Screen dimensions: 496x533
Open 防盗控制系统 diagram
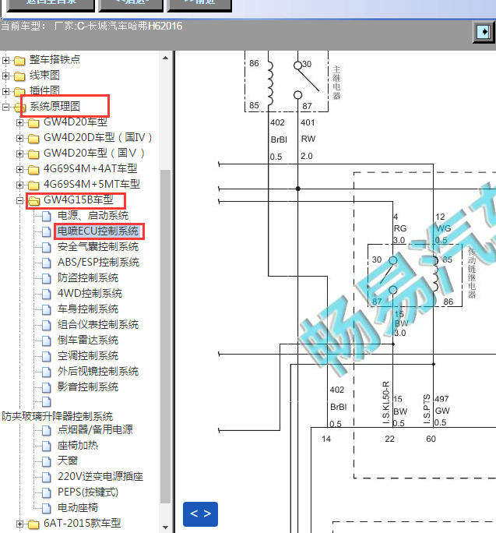pos(88,278)
